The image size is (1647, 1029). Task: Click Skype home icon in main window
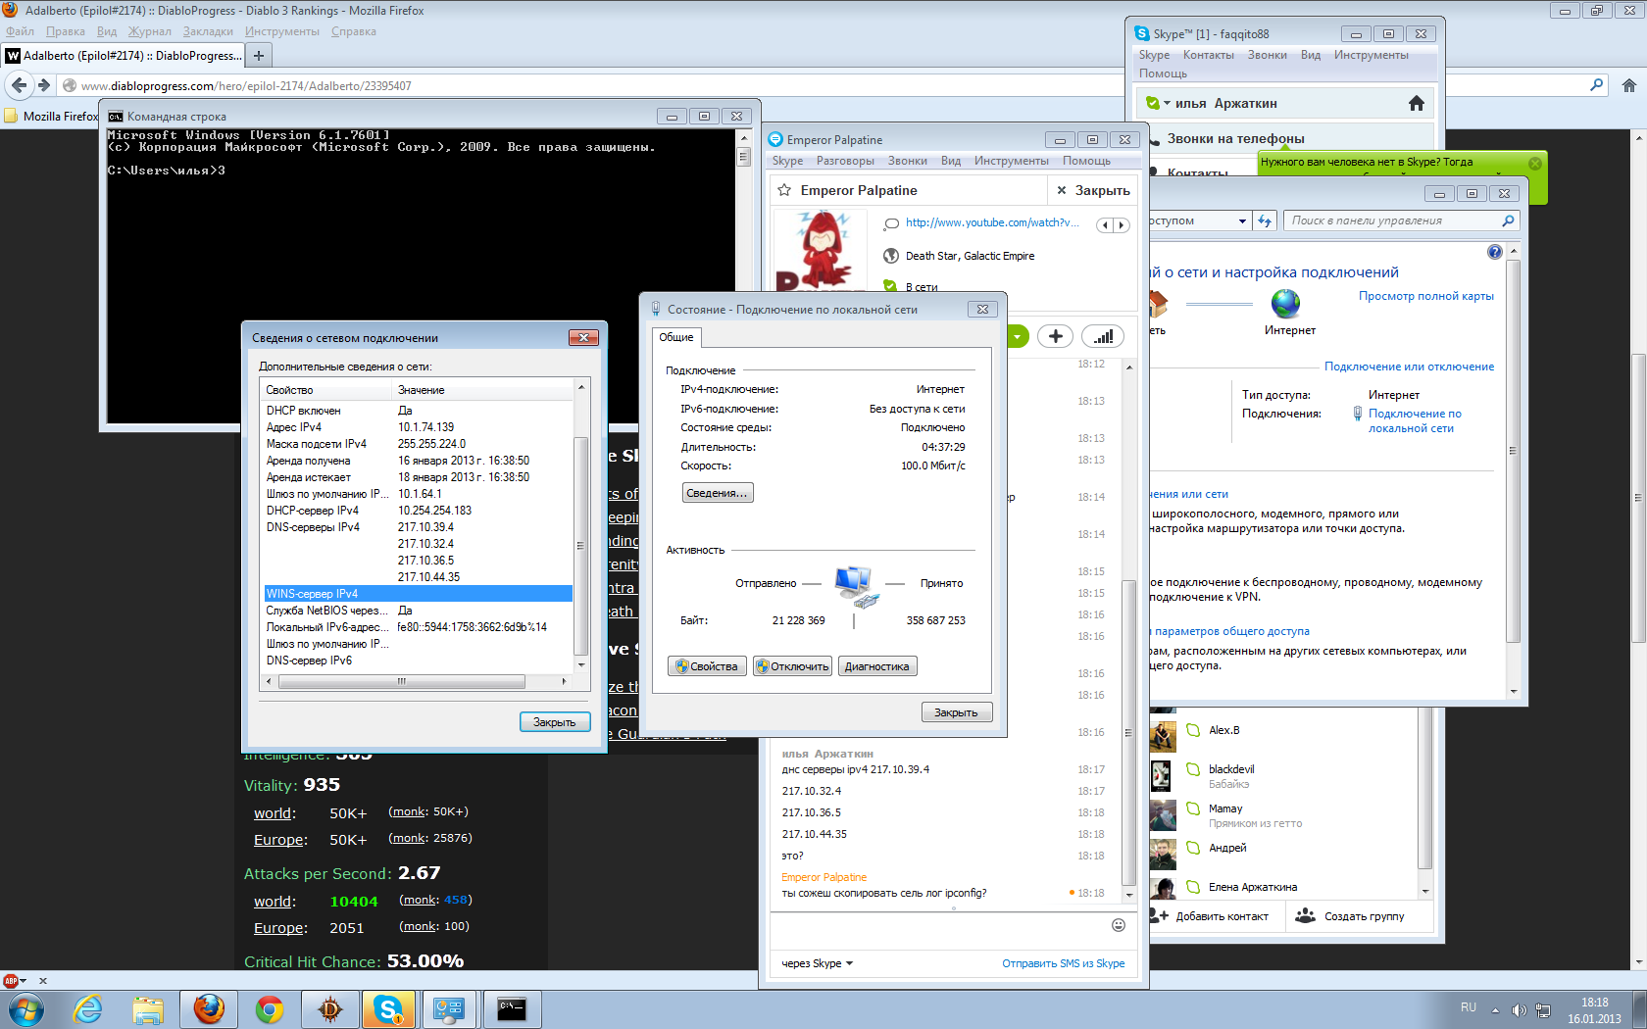1417,103
